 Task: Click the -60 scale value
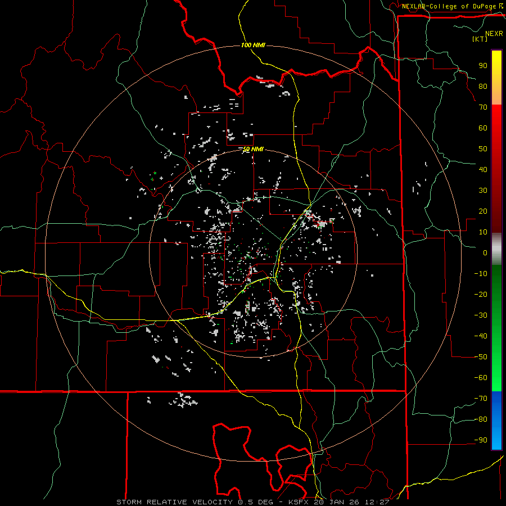[481, 378]
